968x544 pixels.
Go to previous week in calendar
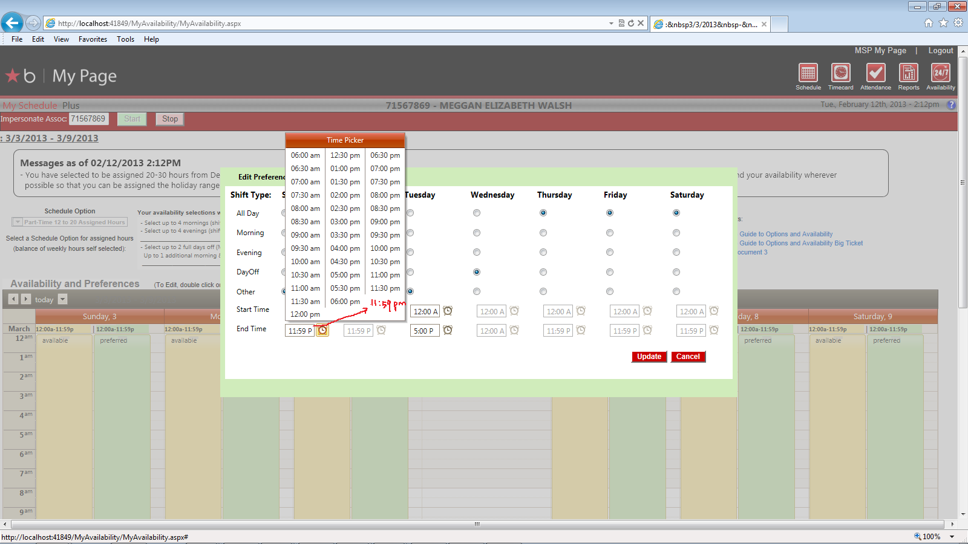(x=13, y=299)
